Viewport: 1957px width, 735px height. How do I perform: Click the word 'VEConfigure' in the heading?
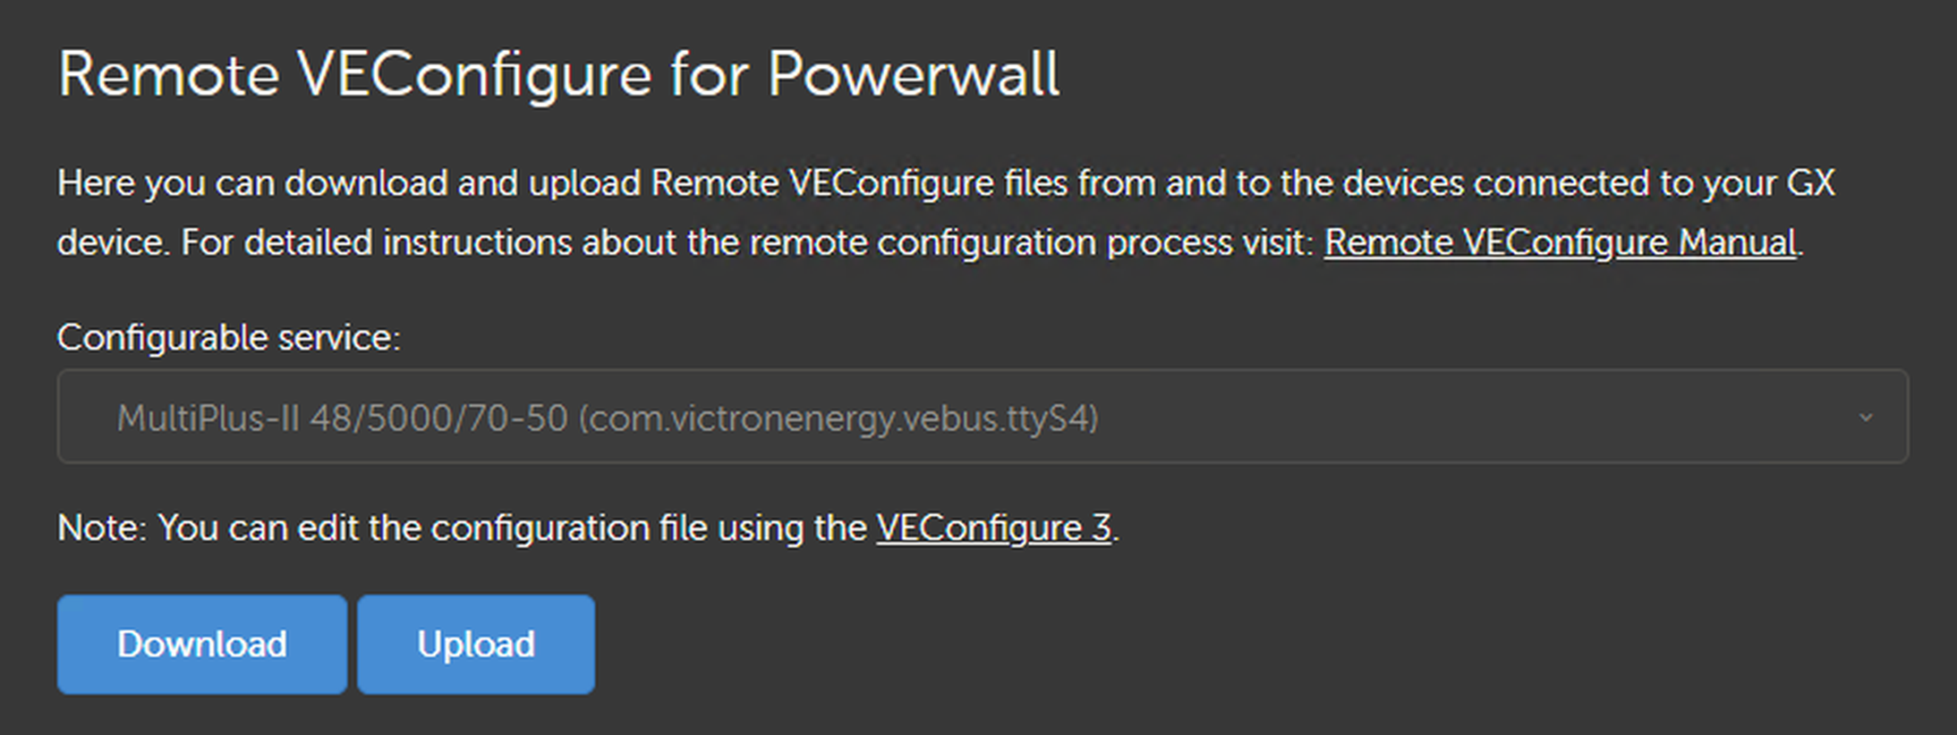tap(474, 73)
